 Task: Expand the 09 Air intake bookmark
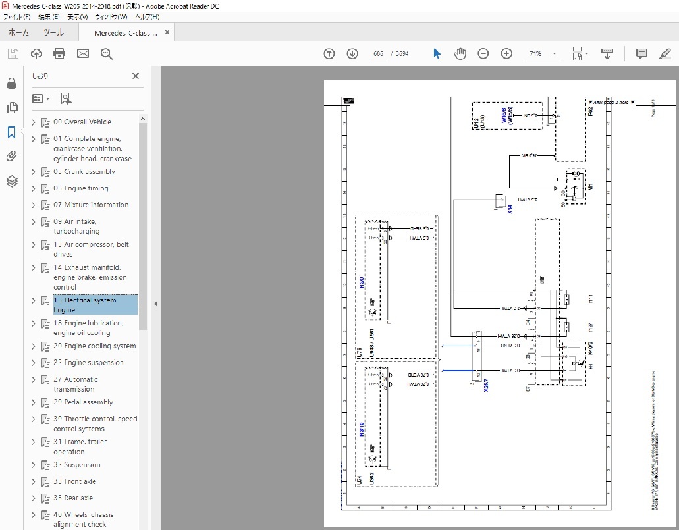pyautogui.click(x=34, y=222)
